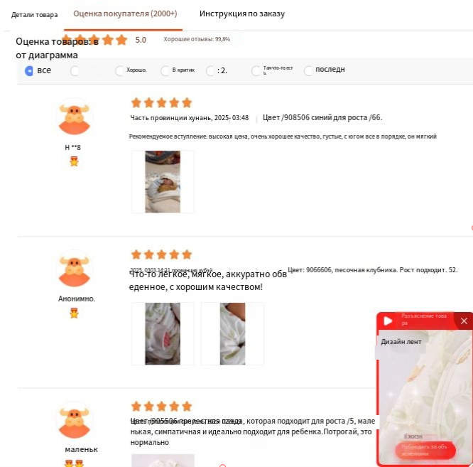Viewport: 473px width, 467px height.
Task: Switch to Инструкция по заказу tab
Action: tap(242, 14)
